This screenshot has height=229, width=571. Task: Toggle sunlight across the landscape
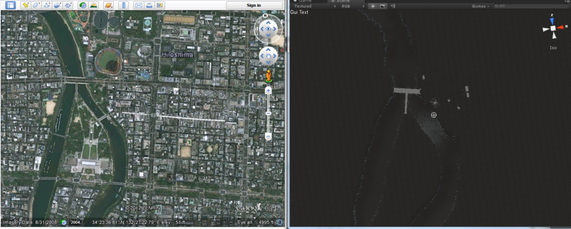[x=94, y=5]
